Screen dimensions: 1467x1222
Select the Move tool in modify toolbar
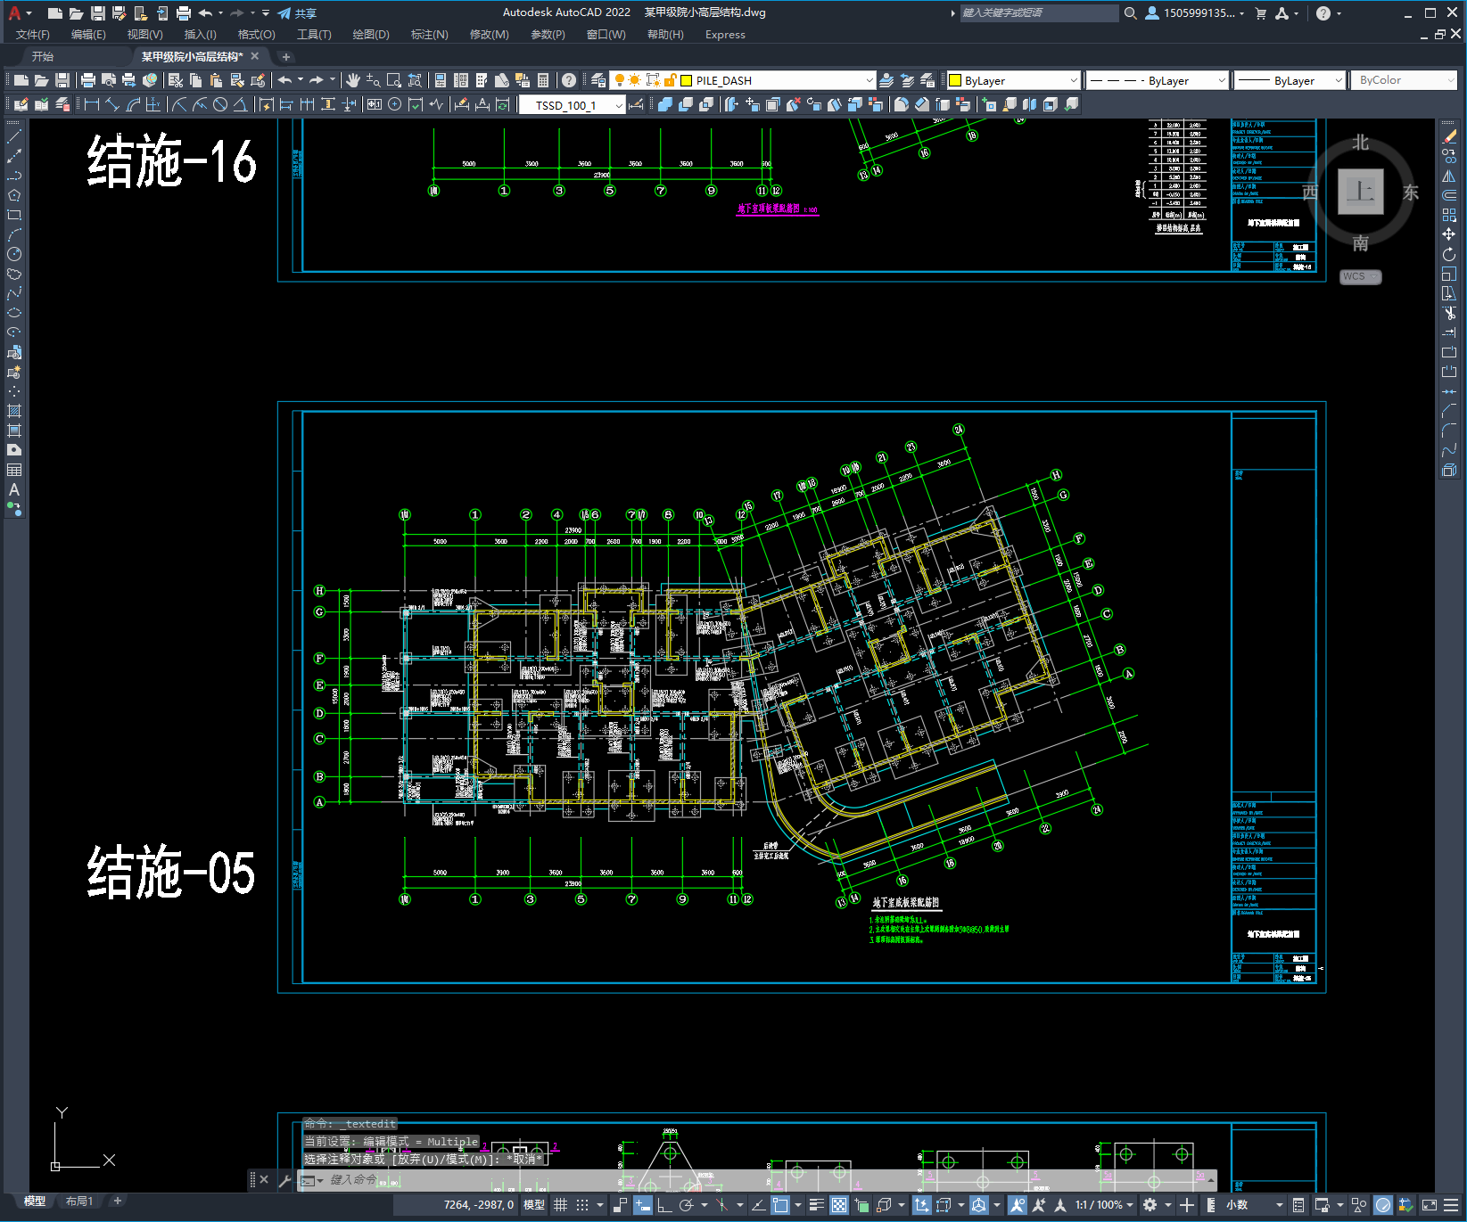pos(1449,234)
